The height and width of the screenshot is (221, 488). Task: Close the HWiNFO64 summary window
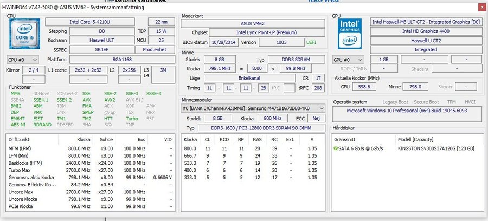(x=481, y=8)
